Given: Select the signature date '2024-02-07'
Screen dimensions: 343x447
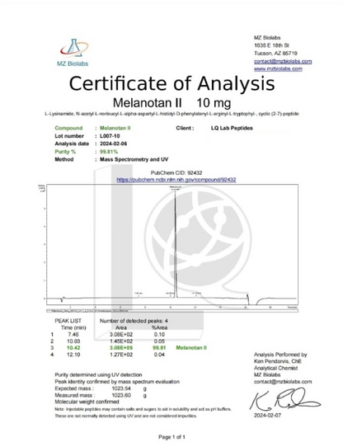Looking at the screenshot, I should pos(267,416).
